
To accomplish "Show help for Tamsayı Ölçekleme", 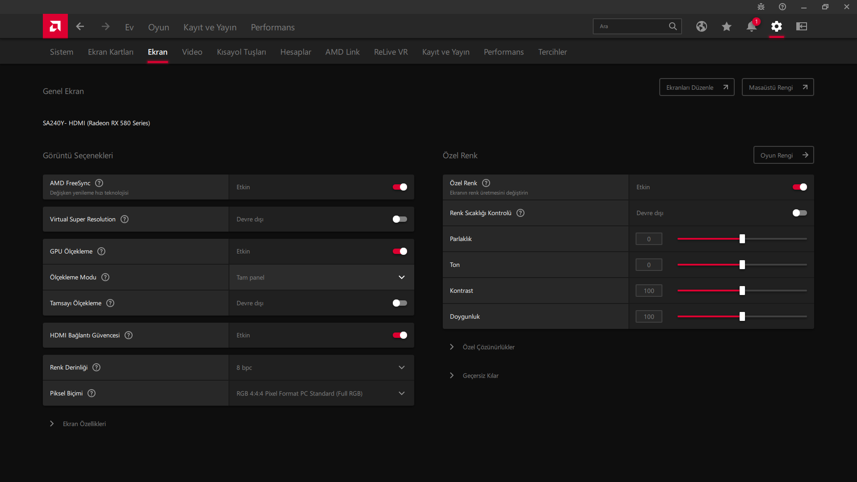I will pyautogui.click(x=110, y=303).
